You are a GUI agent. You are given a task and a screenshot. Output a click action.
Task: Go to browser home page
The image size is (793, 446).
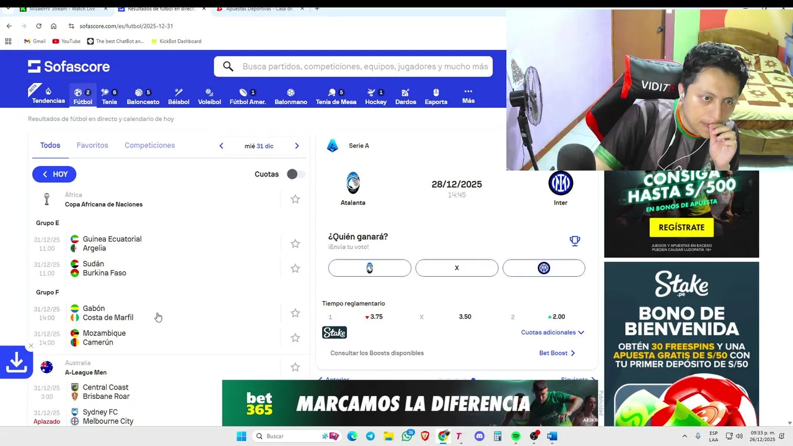[x=54, y=26]
